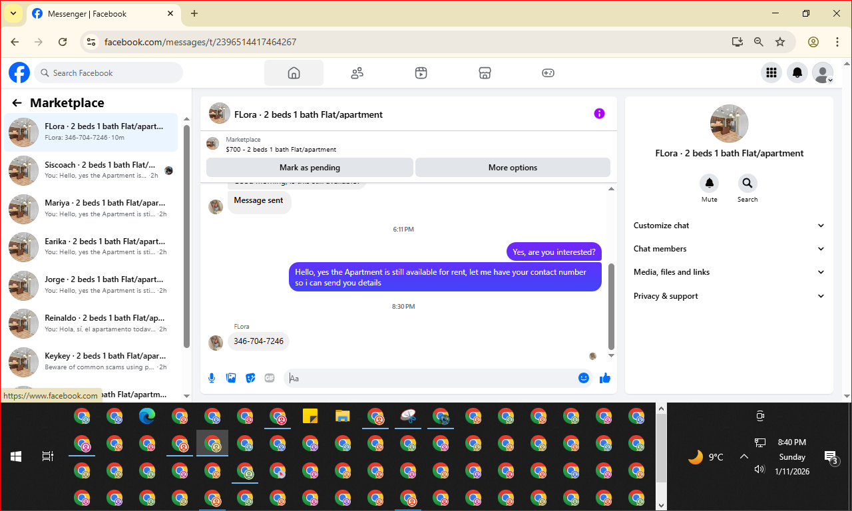Click the "Message sent" bubble
This screenshot has width=852, height=511.
point(259,201)
